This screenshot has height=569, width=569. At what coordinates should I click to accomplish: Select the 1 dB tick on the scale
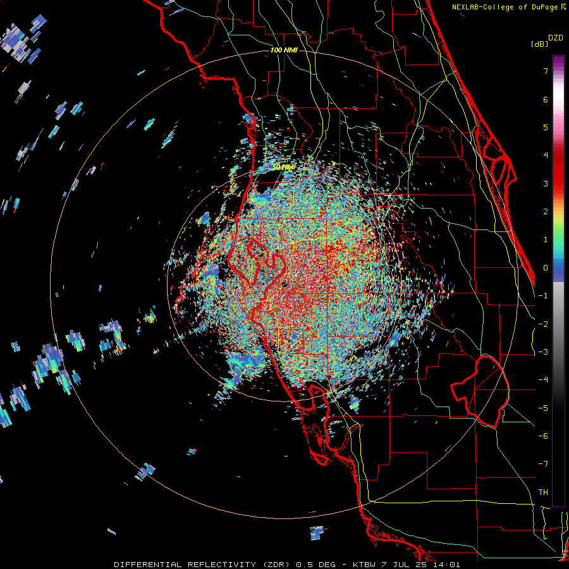[x=546, y=240]
